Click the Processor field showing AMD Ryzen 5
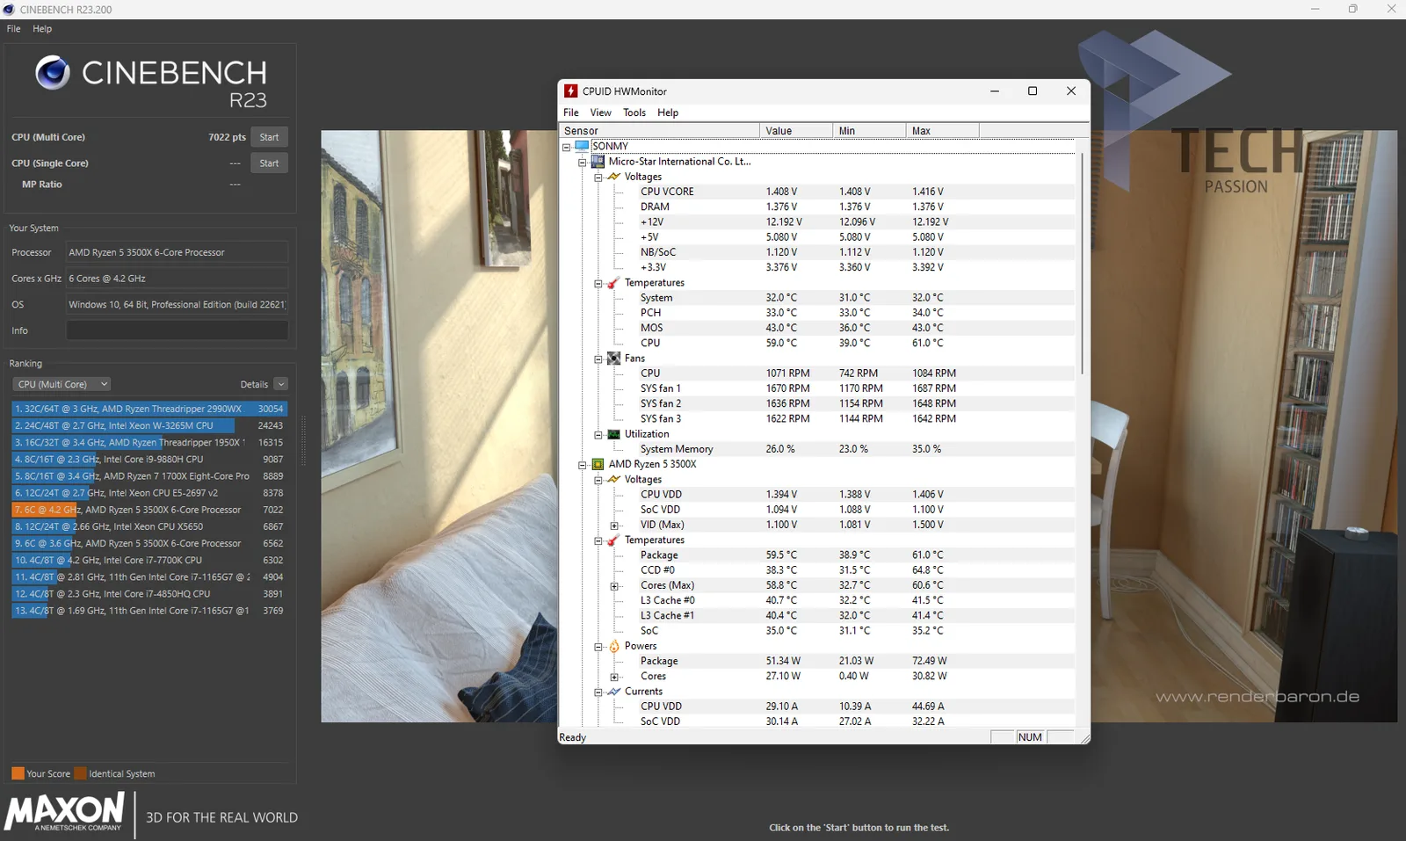Image resolution: width=1406 pixels, height=841 pixels. [x=177, y=252]
